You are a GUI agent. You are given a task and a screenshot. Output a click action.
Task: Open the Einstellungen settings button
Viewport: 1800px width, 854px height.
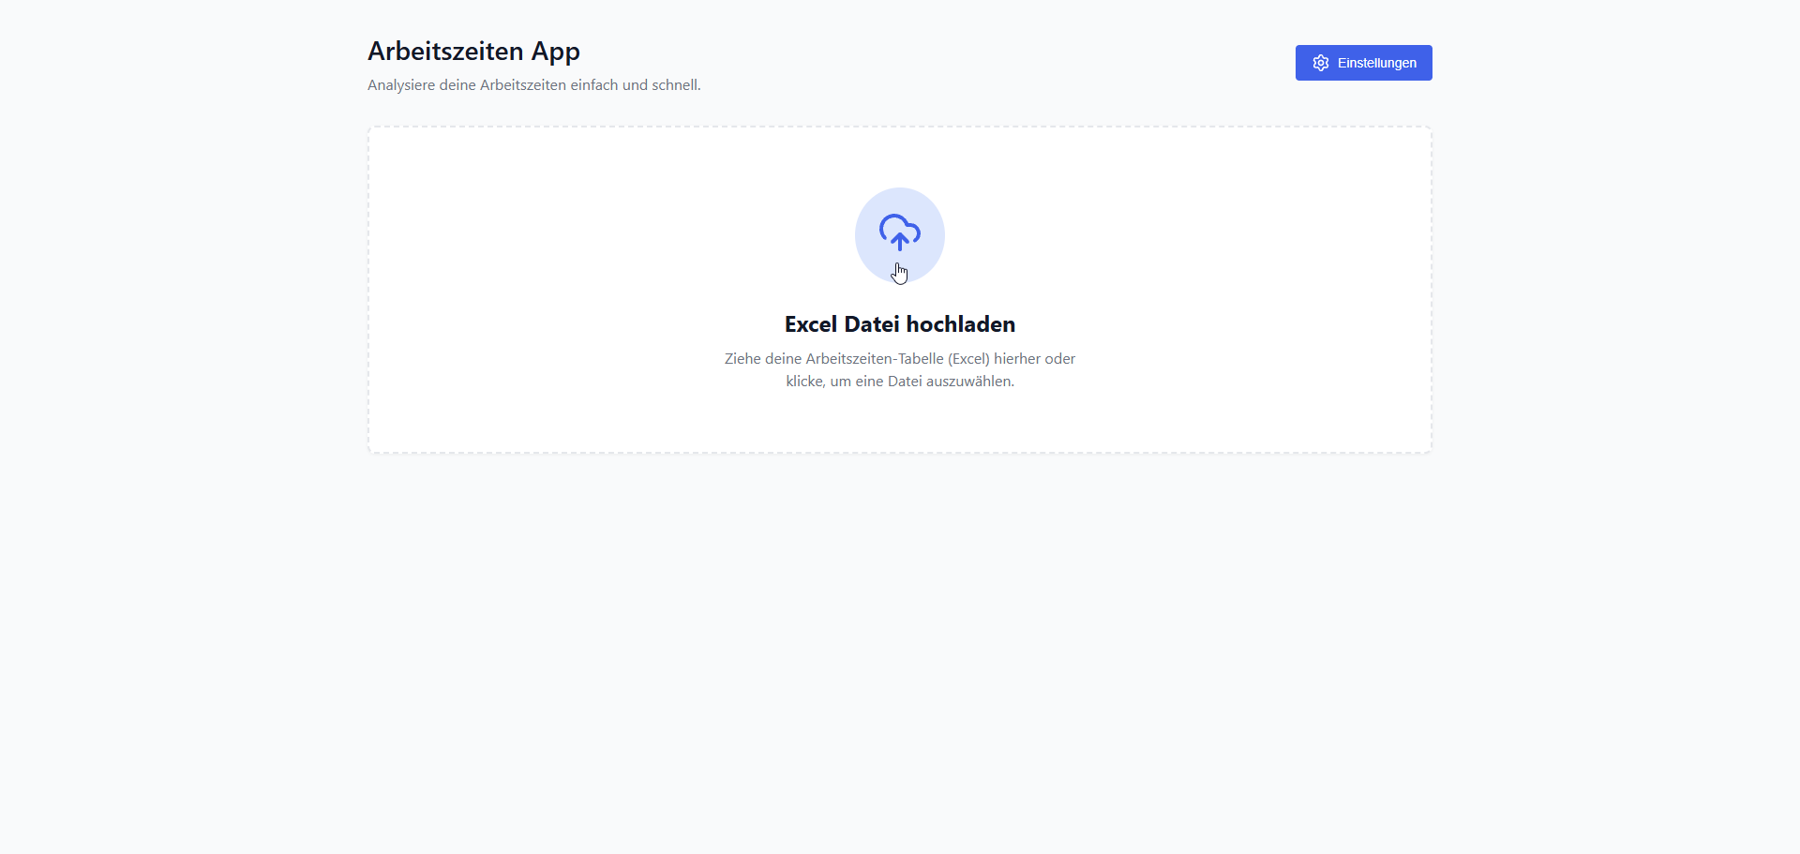tap(1364, 63)
